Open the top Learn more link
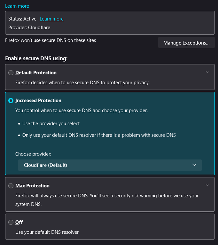Screen dimensions: 218x245 [17, 6]
